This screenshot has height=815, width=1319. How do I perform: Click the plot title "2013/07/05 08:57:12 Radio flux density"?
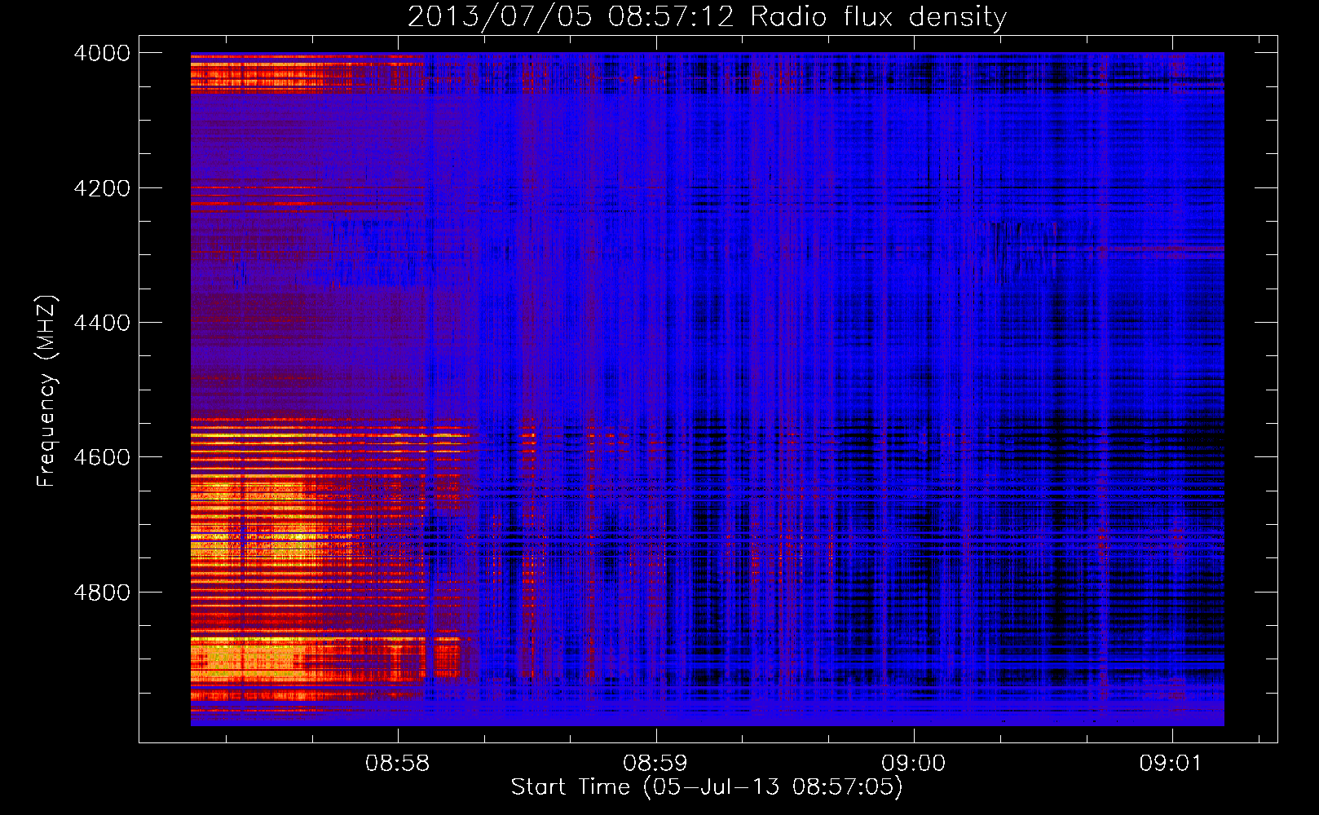point(707,17)
